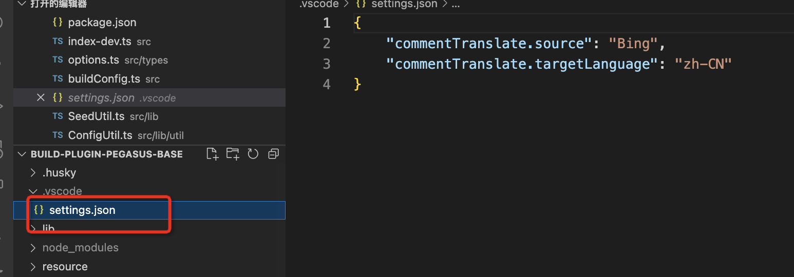This screenshot has height=277, width=794.
Task: Click the "zh-CN" value
Action: pos(703,64)
